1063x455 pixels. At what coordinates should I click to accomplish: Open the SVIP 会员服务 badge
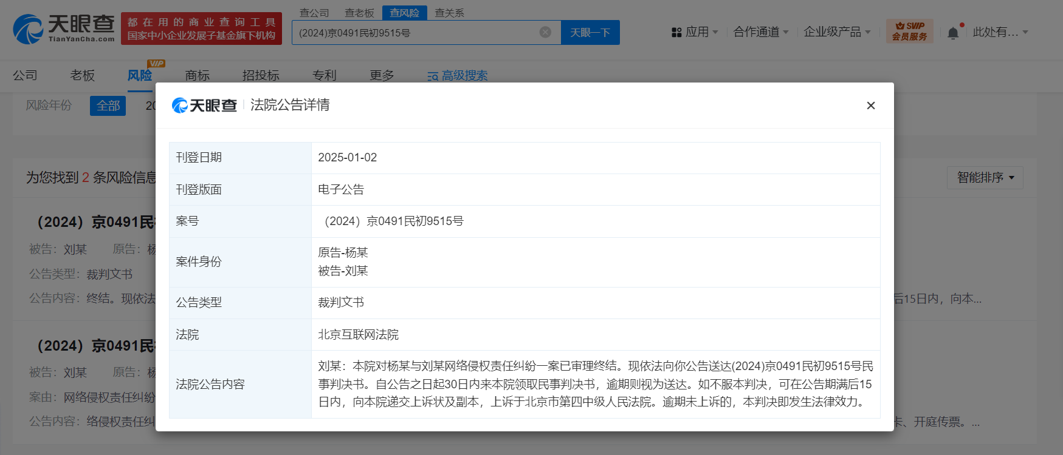[x=909, y=32]
